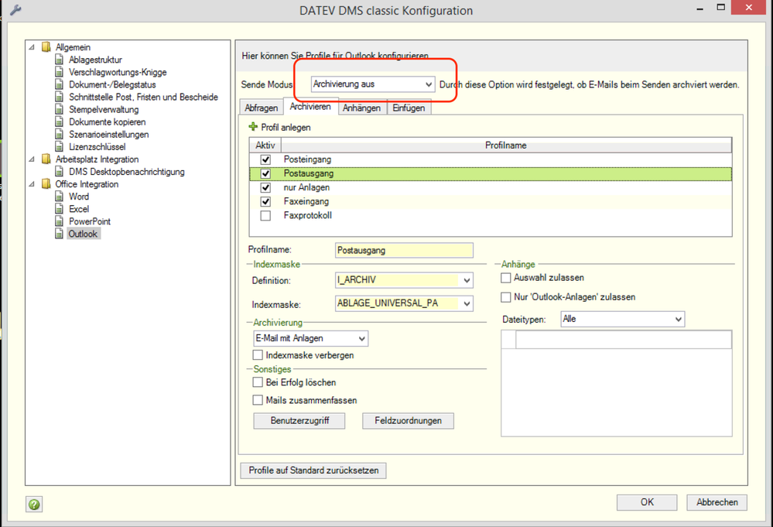The width and height of the screenshot is (773, 527).
Task: Click document icon beside Dokumente kopieren
Action: 59,121
